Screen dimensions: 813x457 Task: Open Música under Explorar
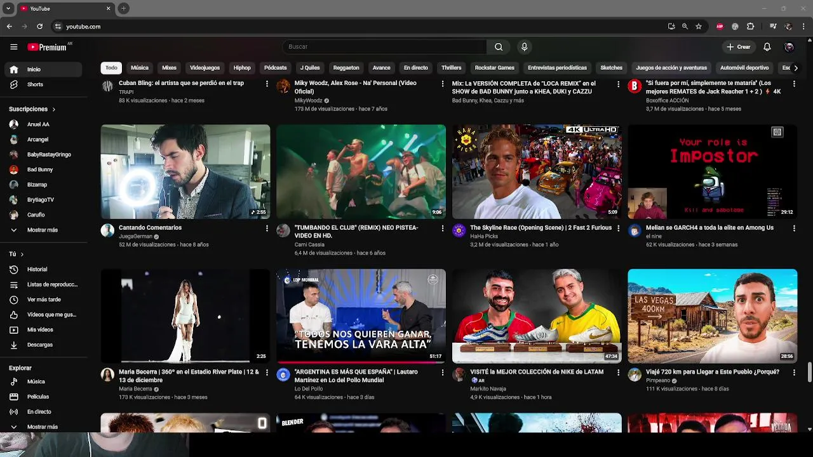[44, 381]
